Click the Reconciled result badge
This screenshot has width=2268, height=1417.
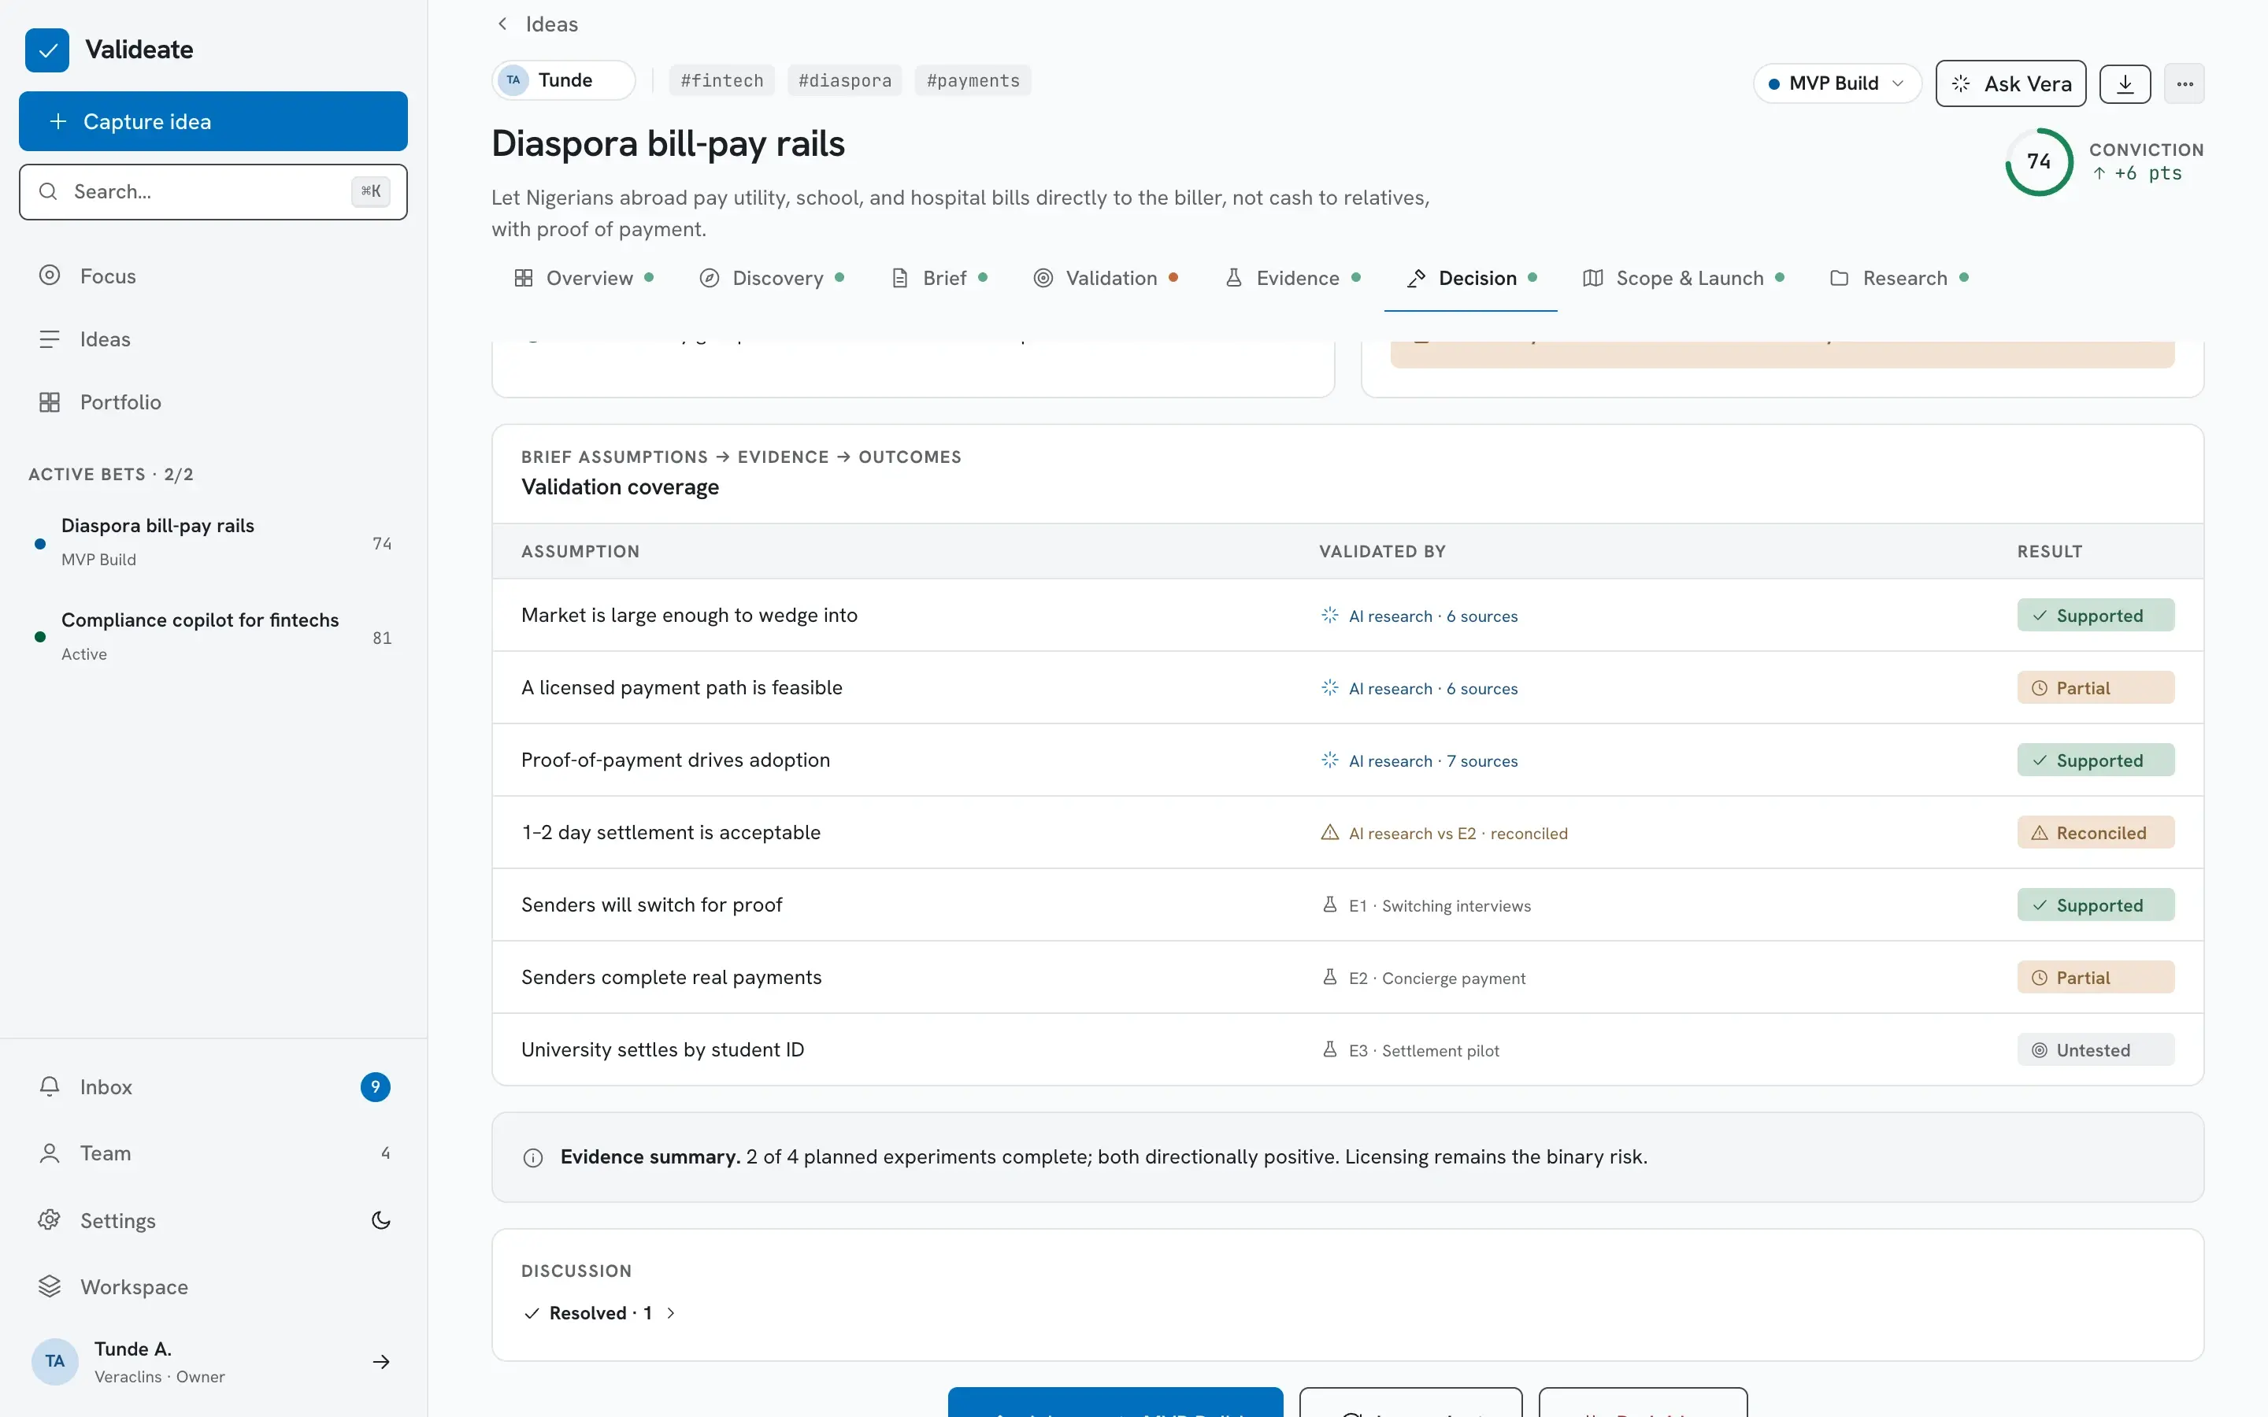tap(2096, 832)
